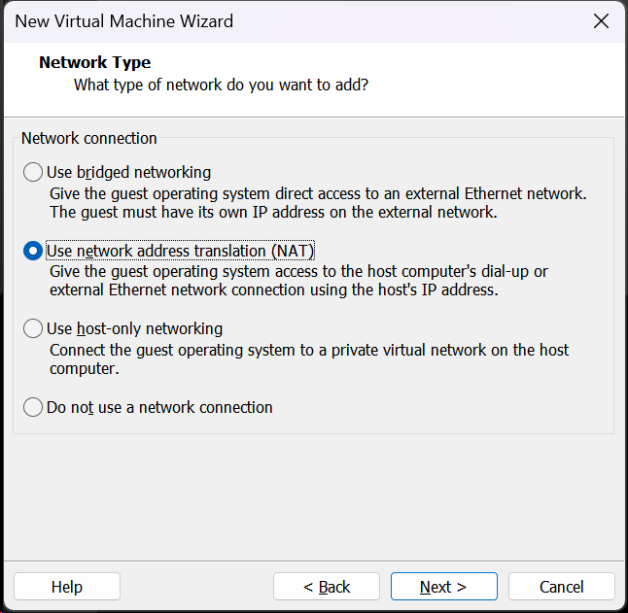This screenshot has height=613, width=628.
Task: Open the Help button
Action: pos(67,587)
